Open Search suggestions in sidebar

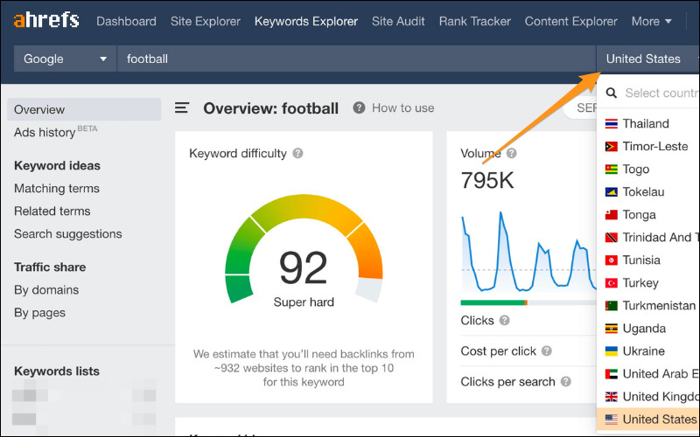68,233
